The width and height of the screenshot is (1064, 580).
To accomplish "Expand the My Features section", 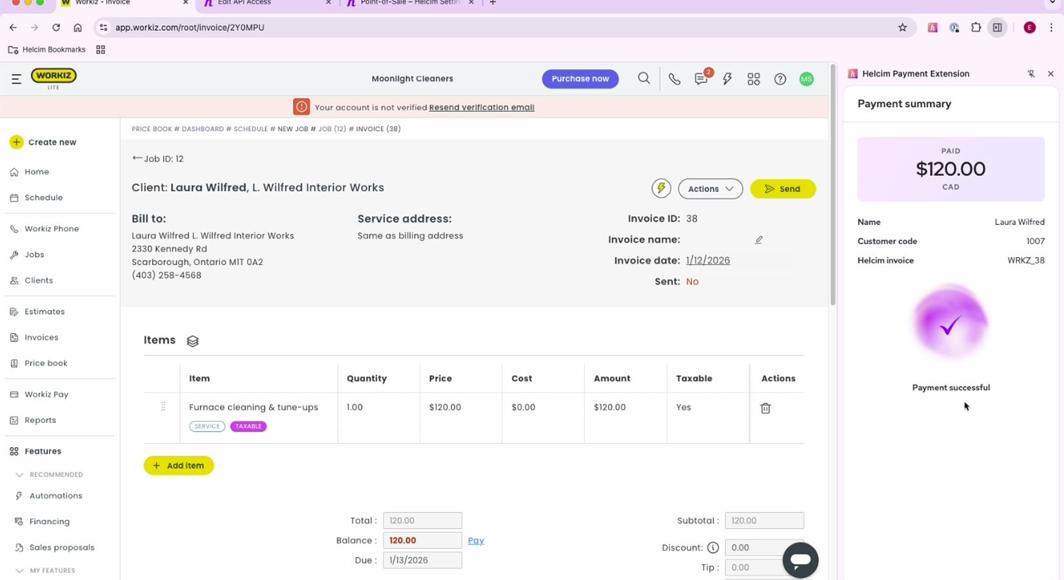I will click(19, 570).
